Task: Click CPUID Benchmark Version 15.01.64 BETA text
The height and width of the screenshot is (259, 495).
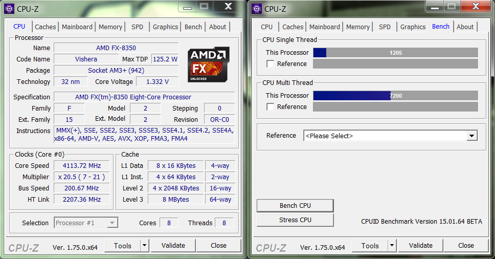Action: pyautogui.click(x=421, y=222)
